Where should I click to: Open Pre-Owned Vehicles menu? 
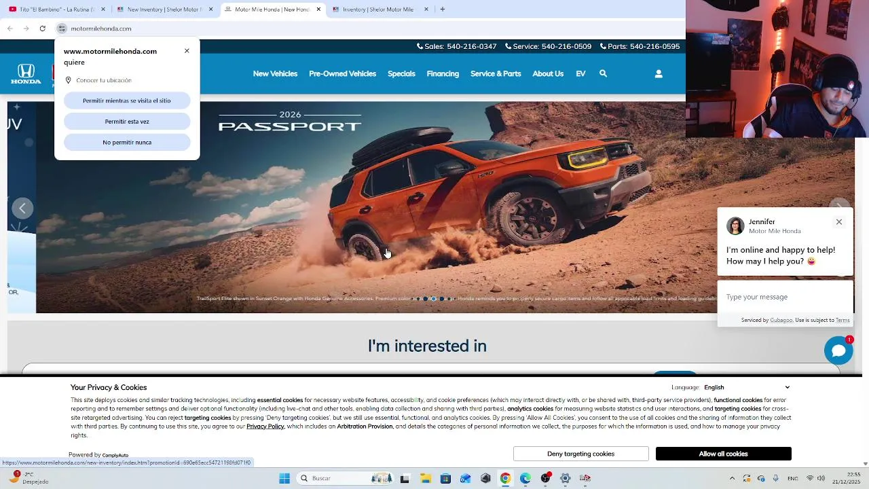tap(342, 73)
